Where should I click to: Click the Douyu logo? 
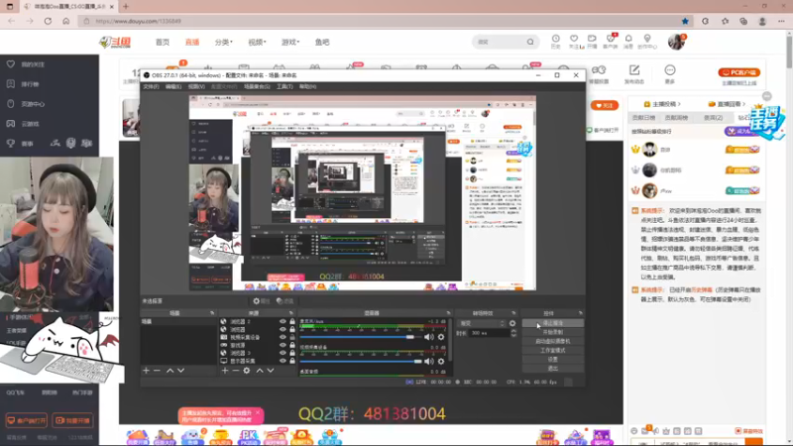[x=116, y=42]
